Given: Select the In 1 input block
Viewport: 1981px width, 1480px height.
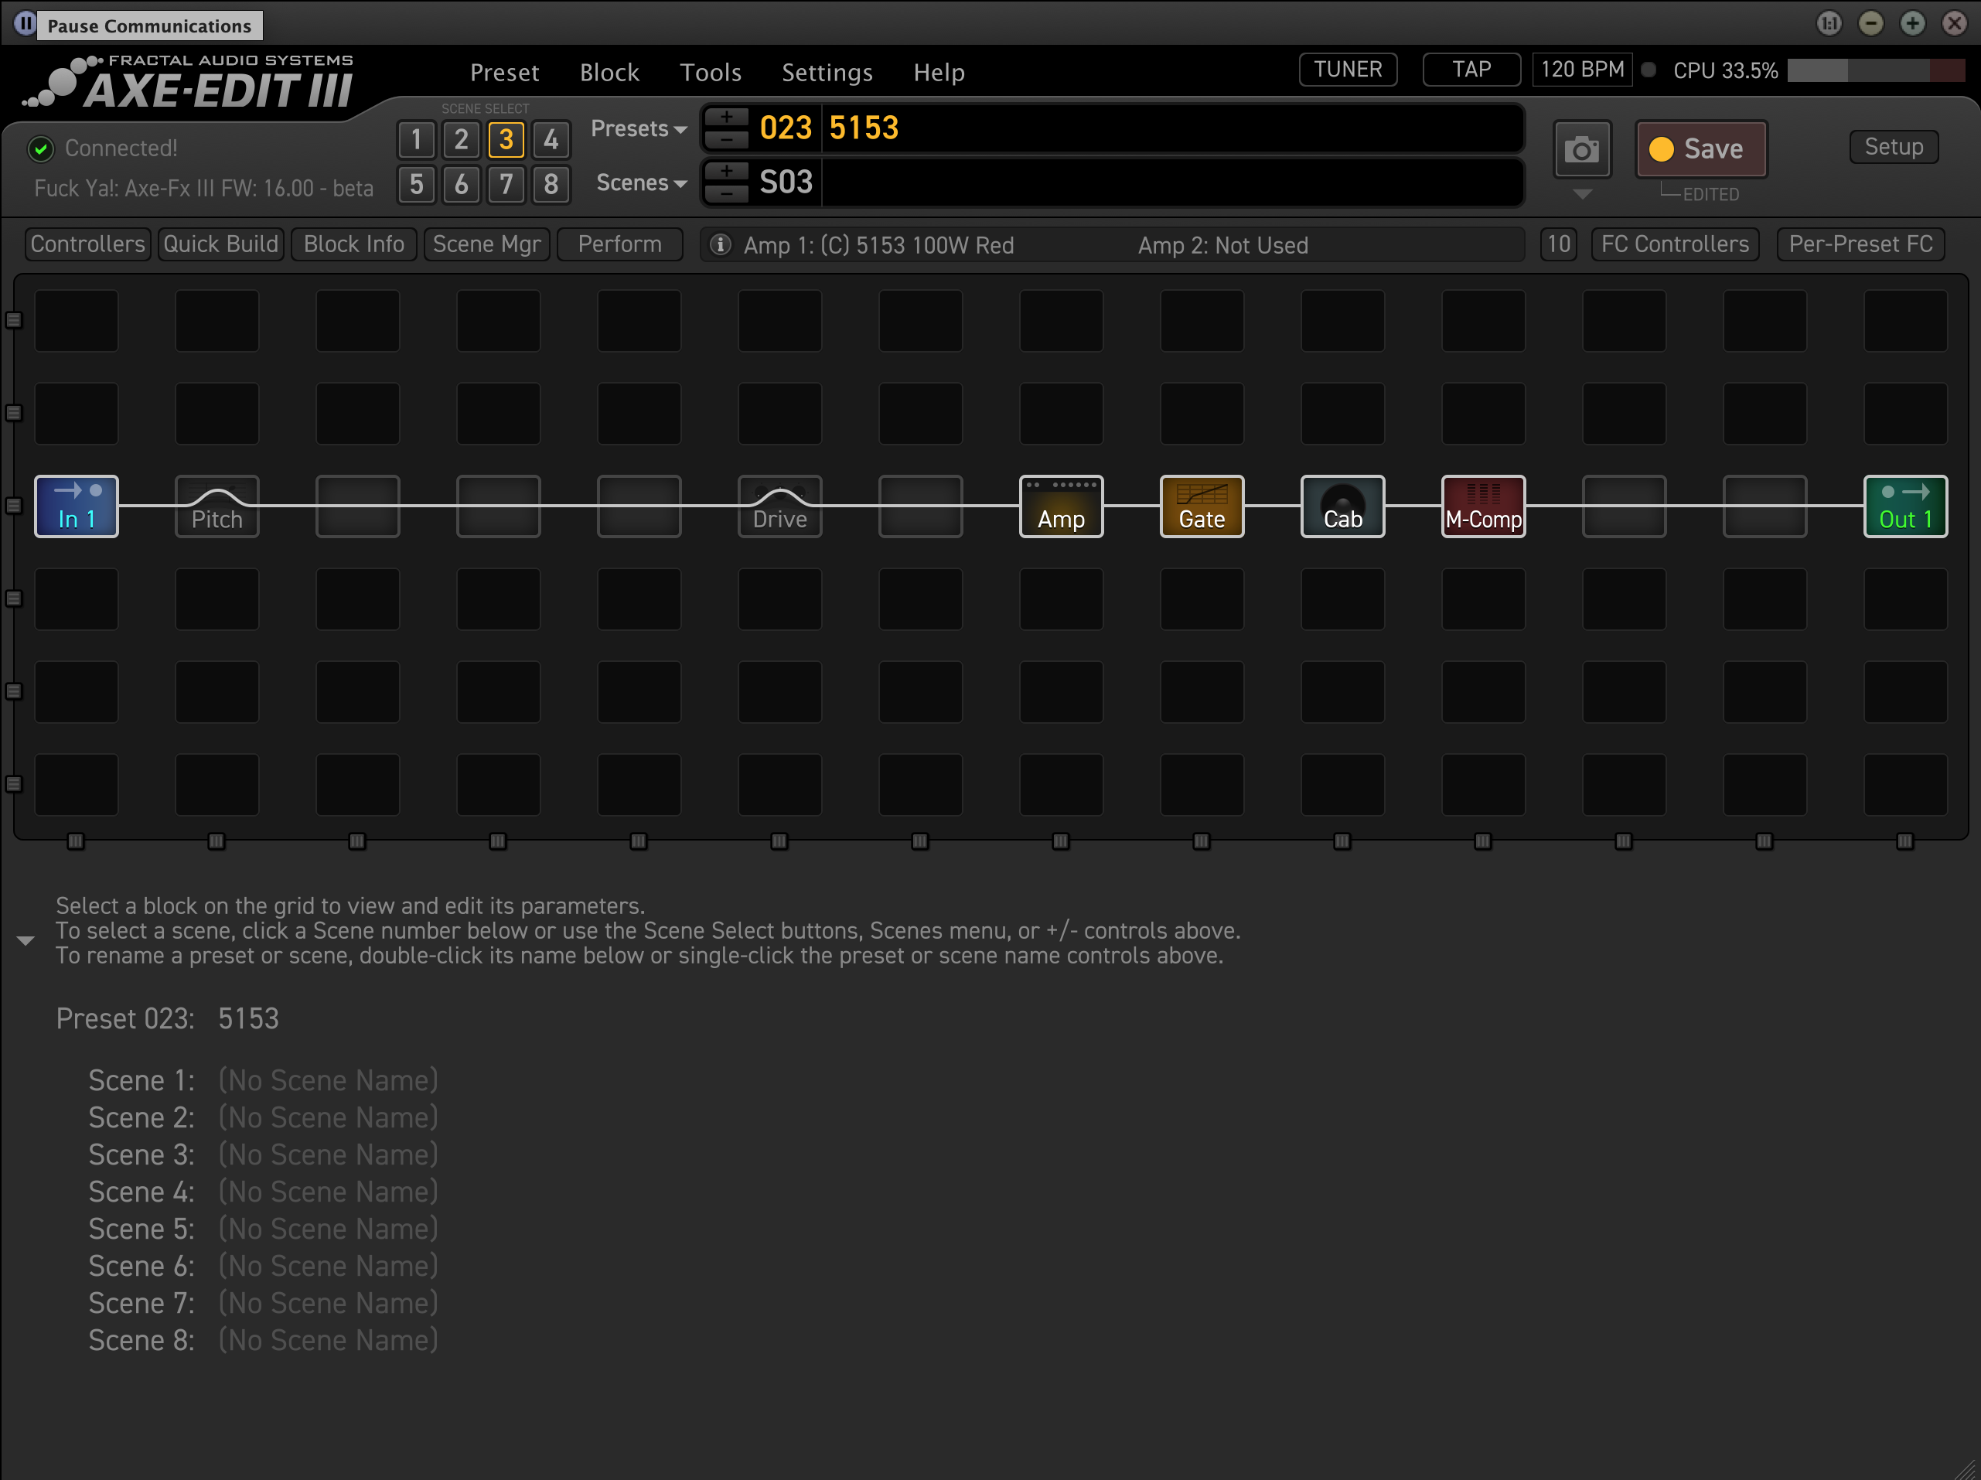Looking at the screenshot, I should [x=76, y=506].
